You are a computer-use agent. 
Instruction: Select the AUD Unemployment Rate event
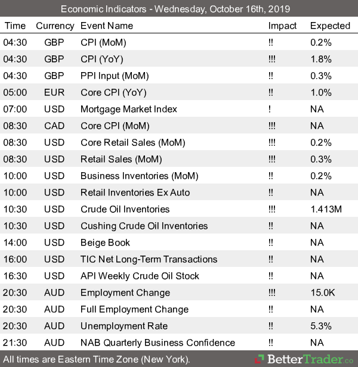coord(124,326)
